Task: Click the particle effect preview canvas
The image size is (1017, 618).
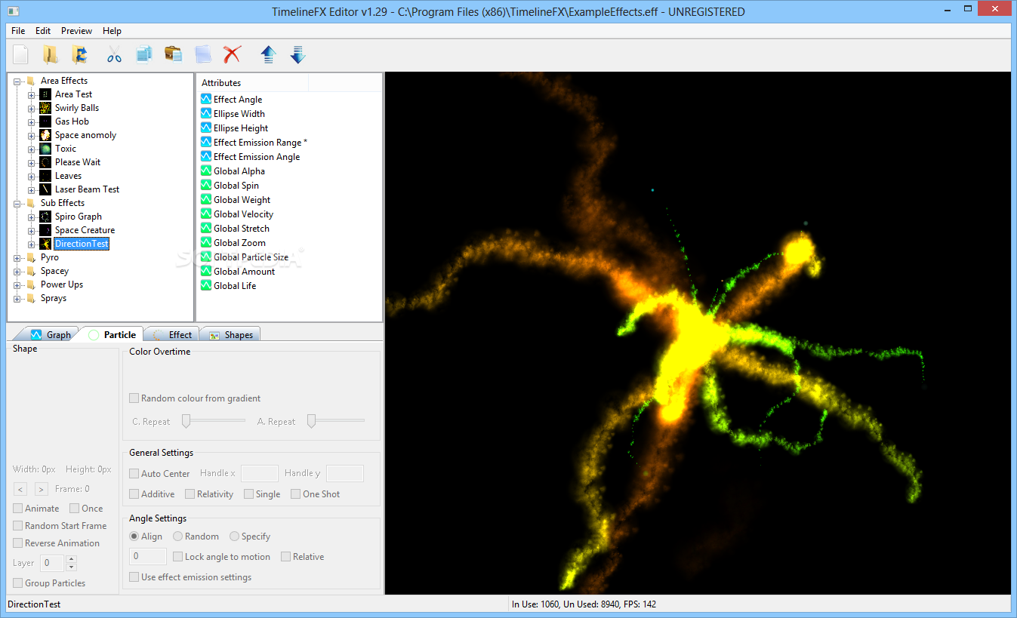Action: tap(698, 333)
